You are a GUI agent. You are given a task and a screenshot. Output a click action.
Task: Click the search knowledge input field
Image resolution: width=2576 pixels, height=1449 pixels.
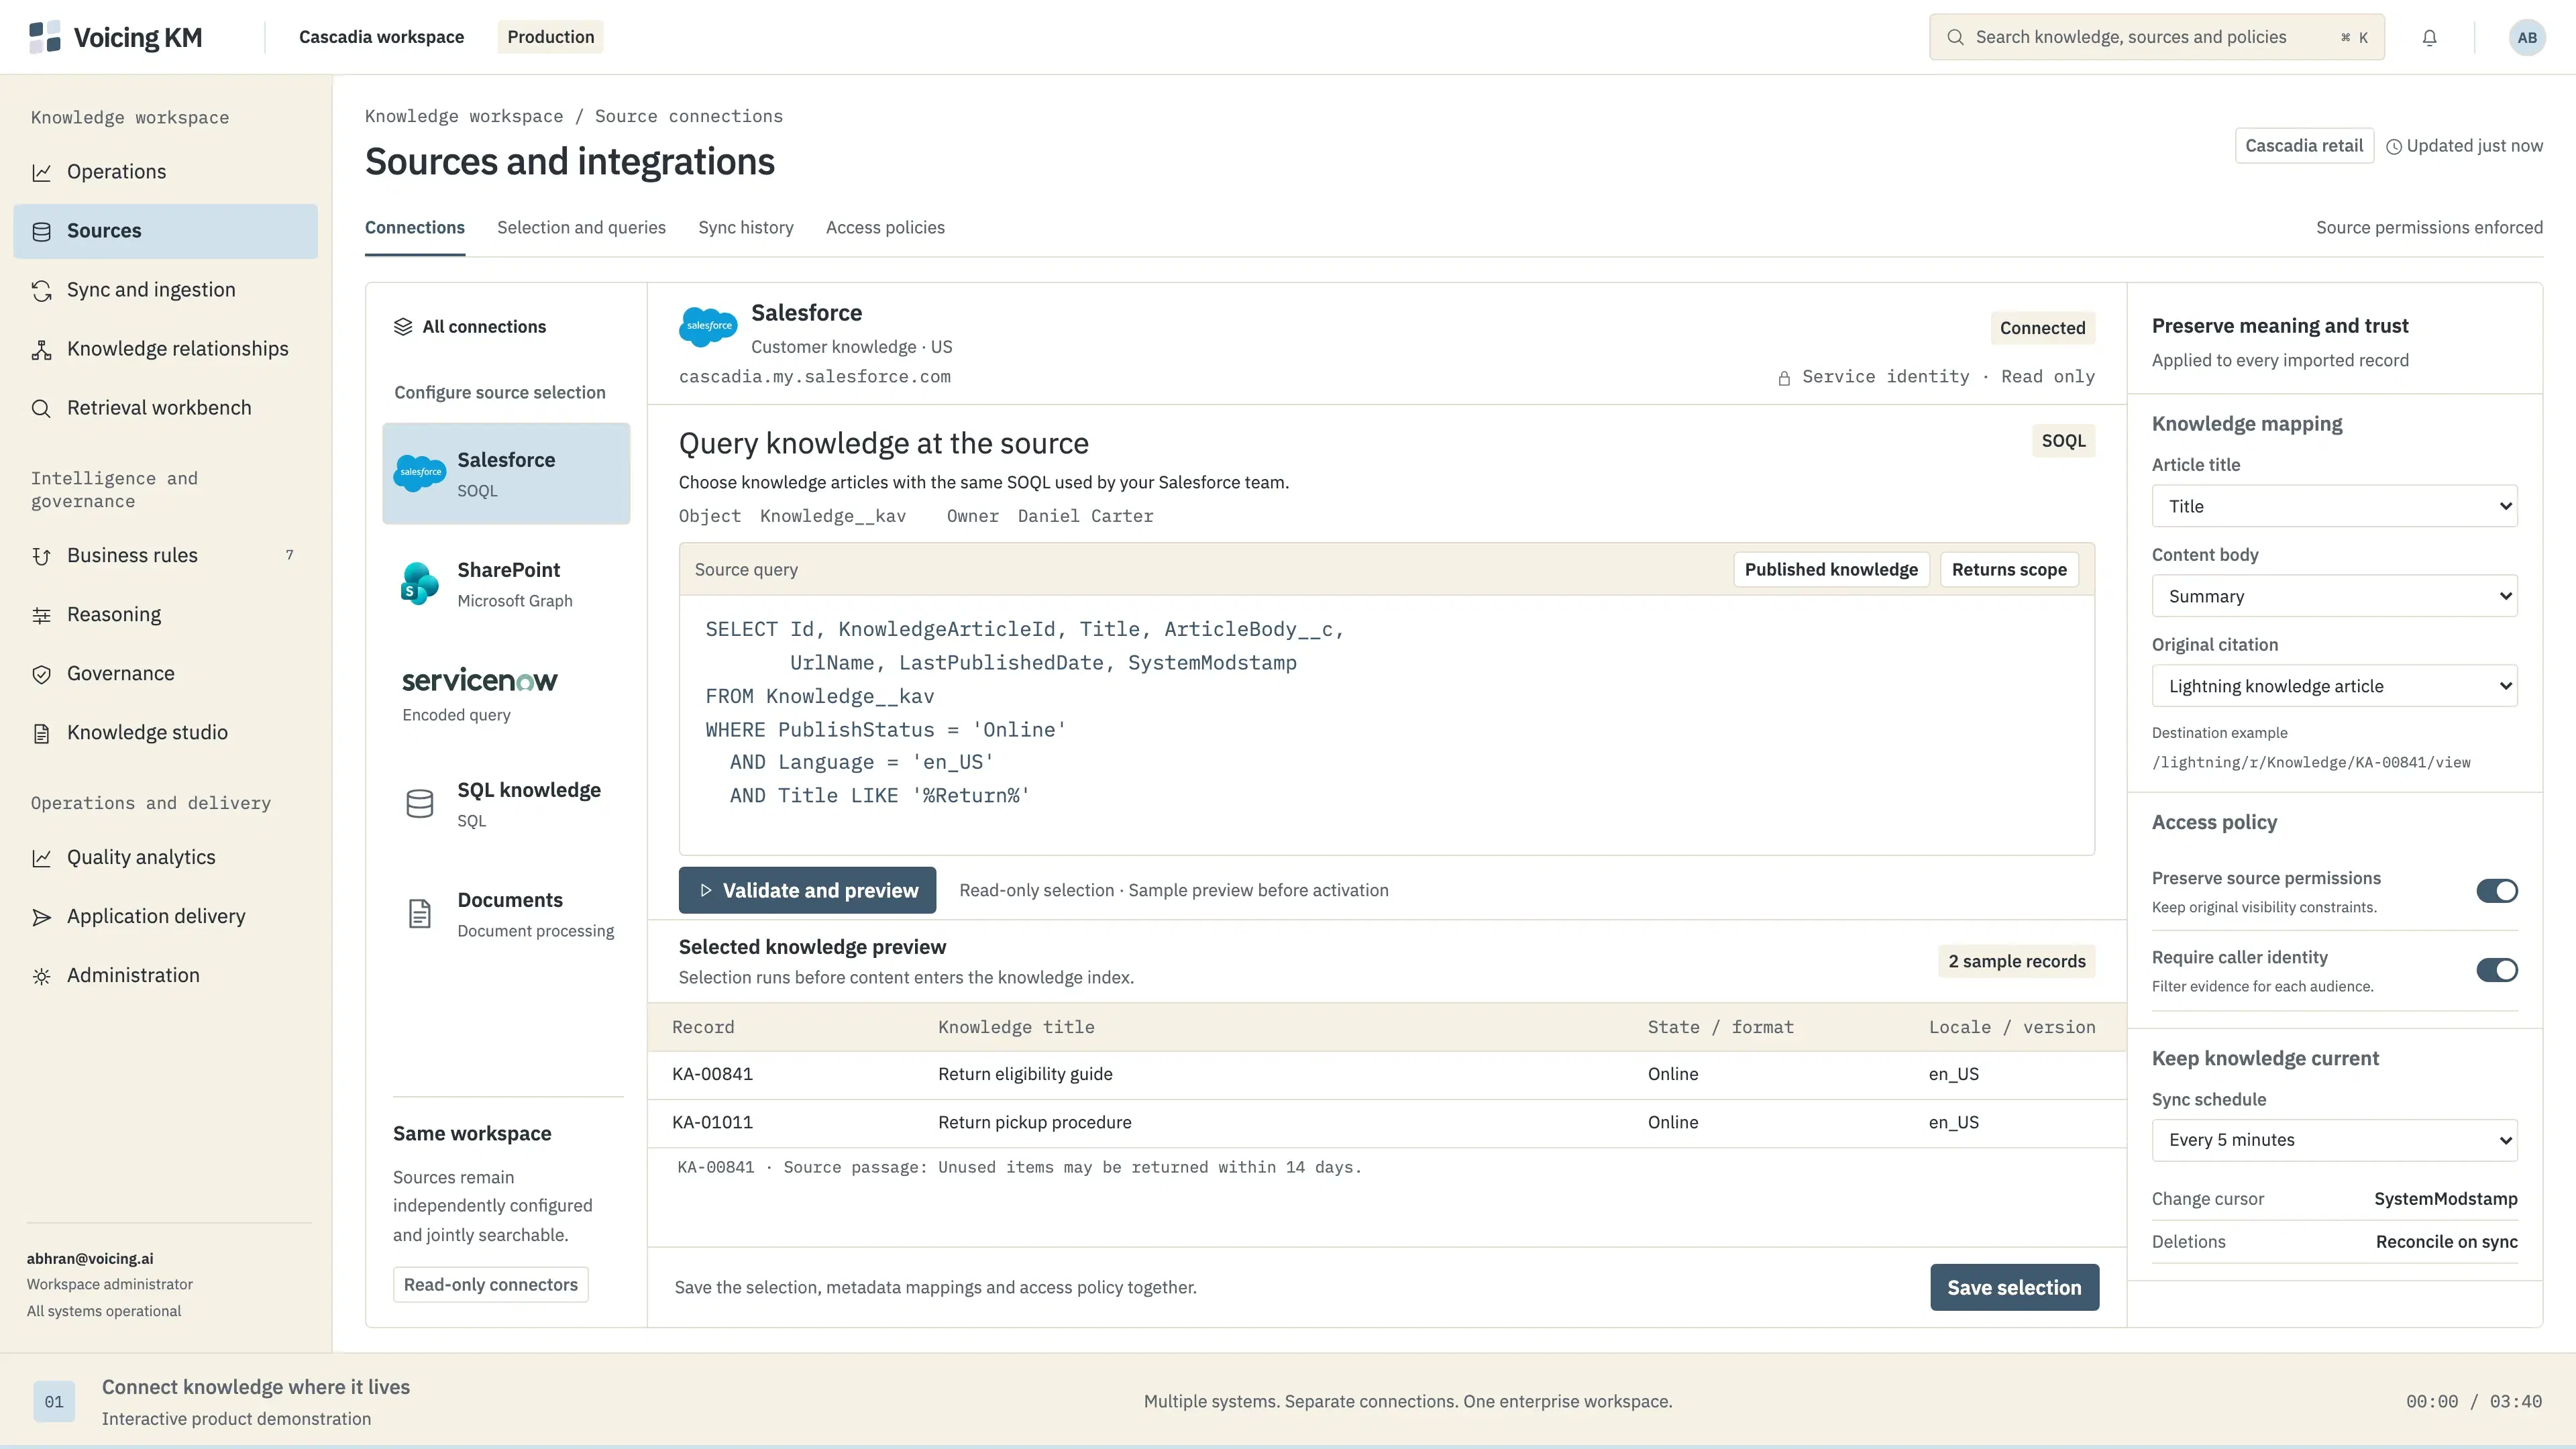click(x=2156, y=37)
